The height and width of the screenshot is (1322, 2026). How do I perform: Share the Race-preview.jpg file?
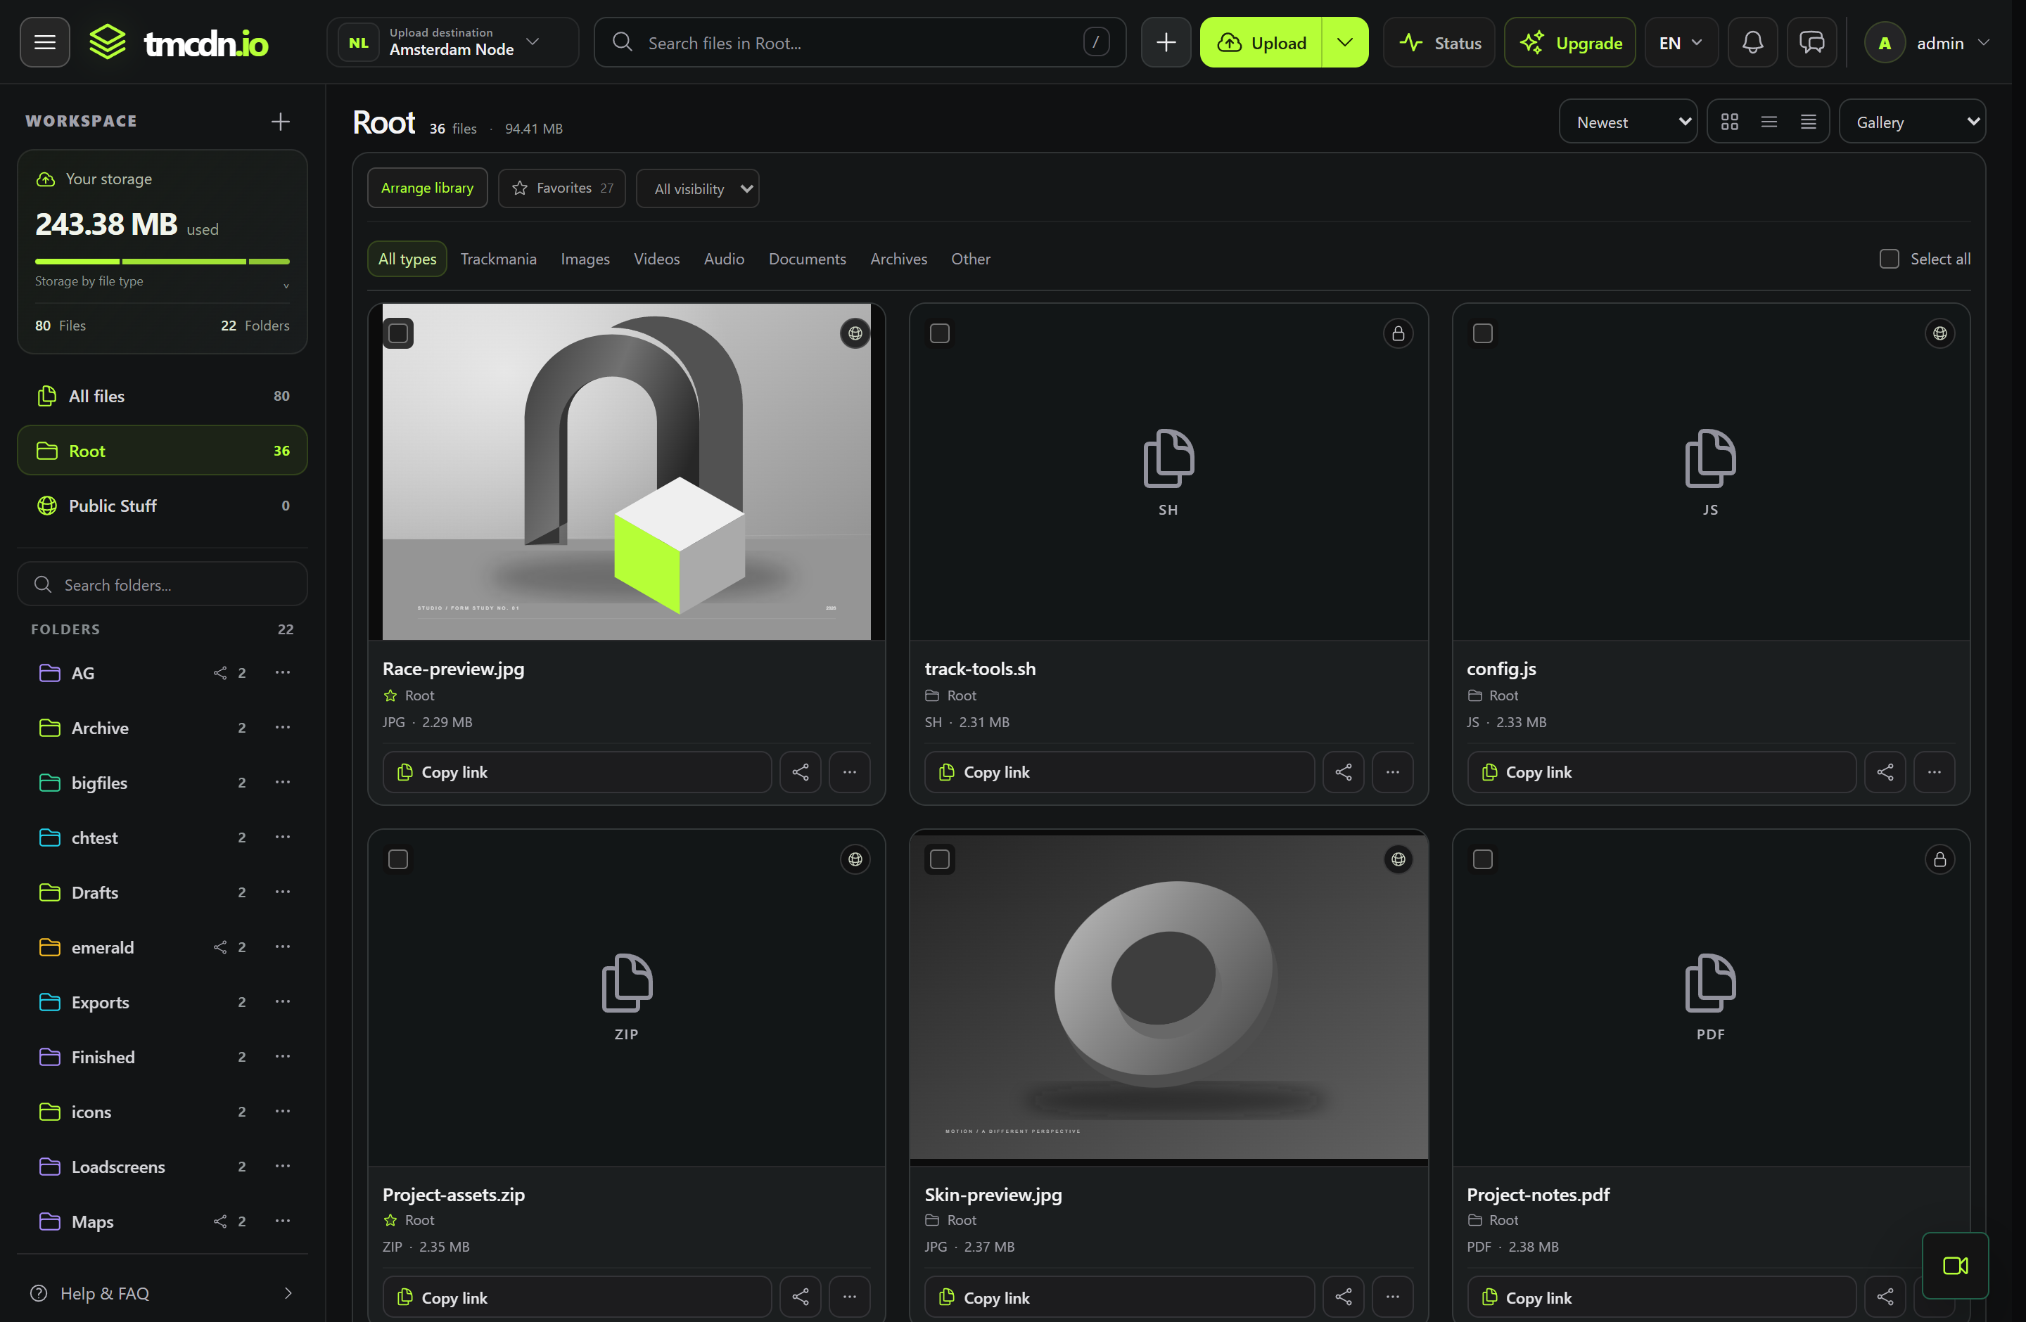pos(800,771)
